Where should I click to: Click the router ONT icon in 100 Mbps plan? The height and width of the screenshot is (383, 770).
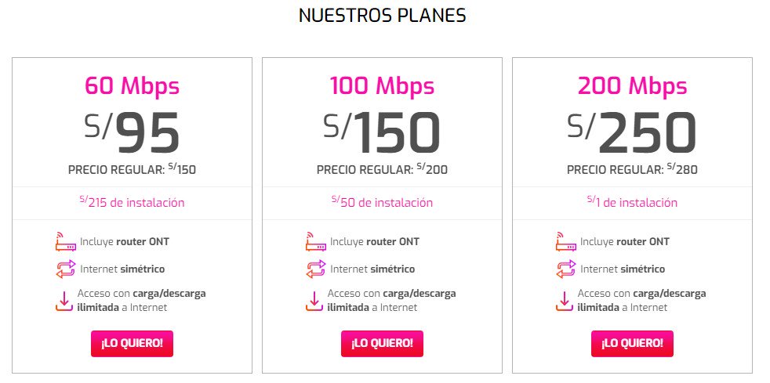coord(316,242)
